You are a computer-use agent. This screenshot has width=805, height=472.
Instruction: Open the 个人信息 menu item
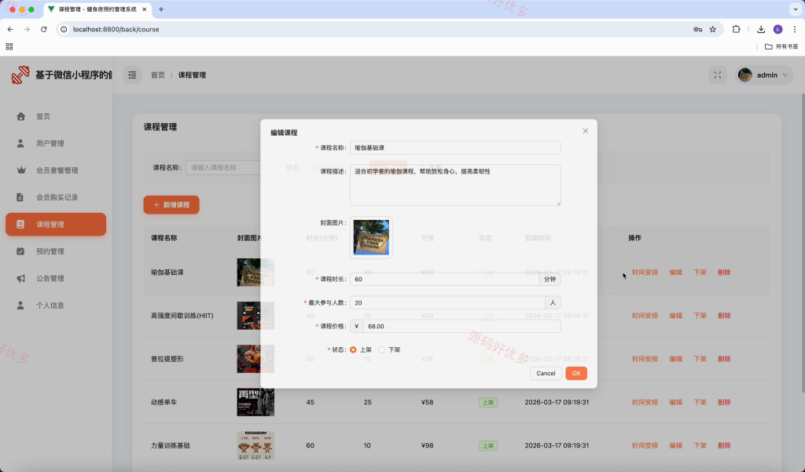coord(56,306)
